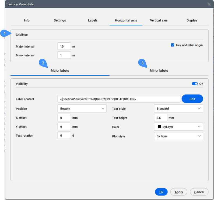Switch to the Info tab

pos(27,20)
